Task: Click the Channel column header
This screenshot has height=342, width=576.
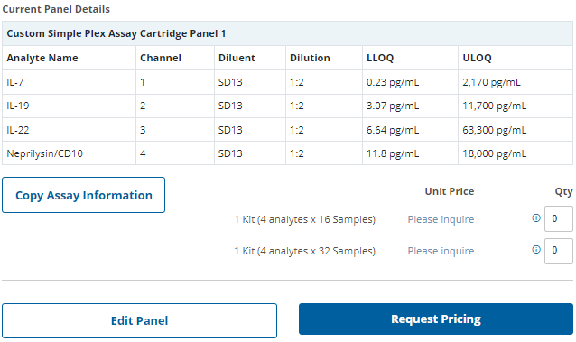Action: tap(161, 58)
